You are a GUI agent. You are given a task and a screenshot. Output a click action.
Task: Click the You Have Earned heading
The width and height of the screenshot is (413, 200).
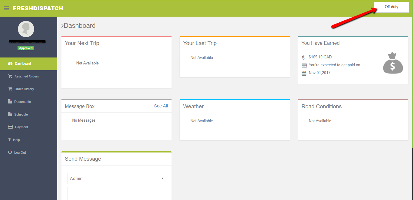[320, 43]
